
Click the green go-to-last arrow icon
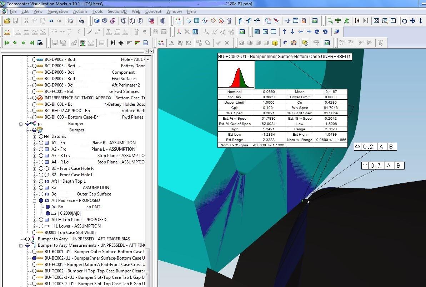point(32,43)
